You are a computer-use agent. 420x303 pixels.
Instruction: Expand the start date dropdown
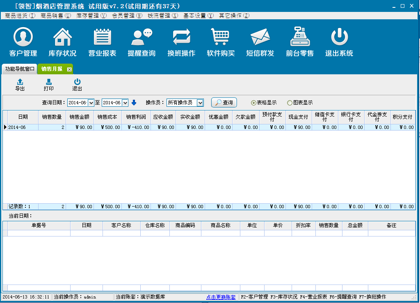tap(91, 103)
